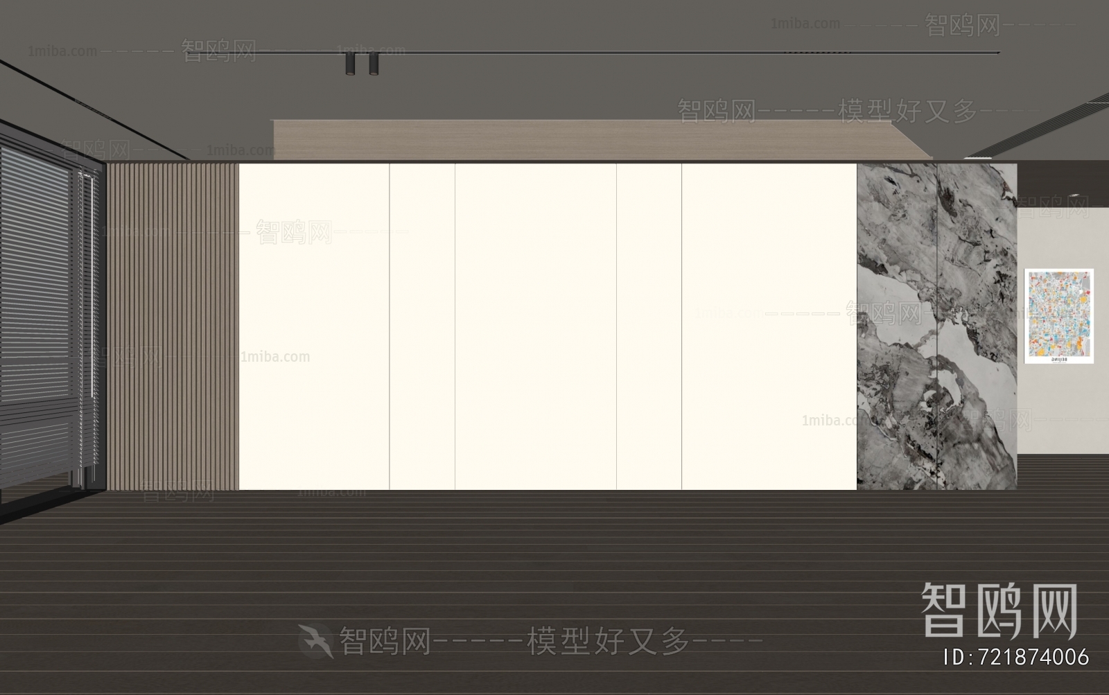
Task: Click the bird logo beside the bottom watermark
Action: point(315,640)
